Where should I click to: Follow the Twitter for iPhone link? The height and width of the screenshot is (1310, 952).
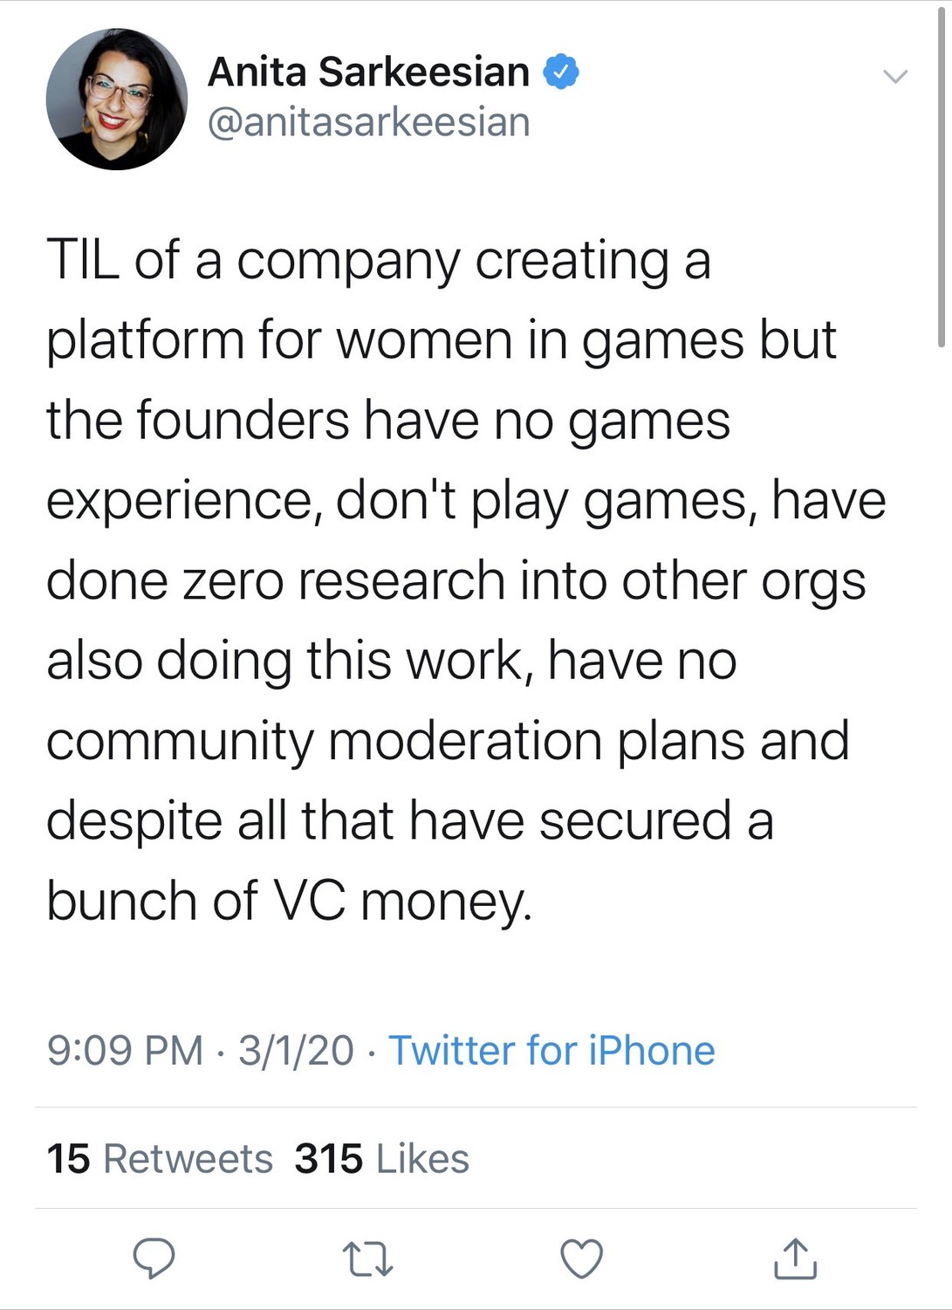(x=551, y=1050)
